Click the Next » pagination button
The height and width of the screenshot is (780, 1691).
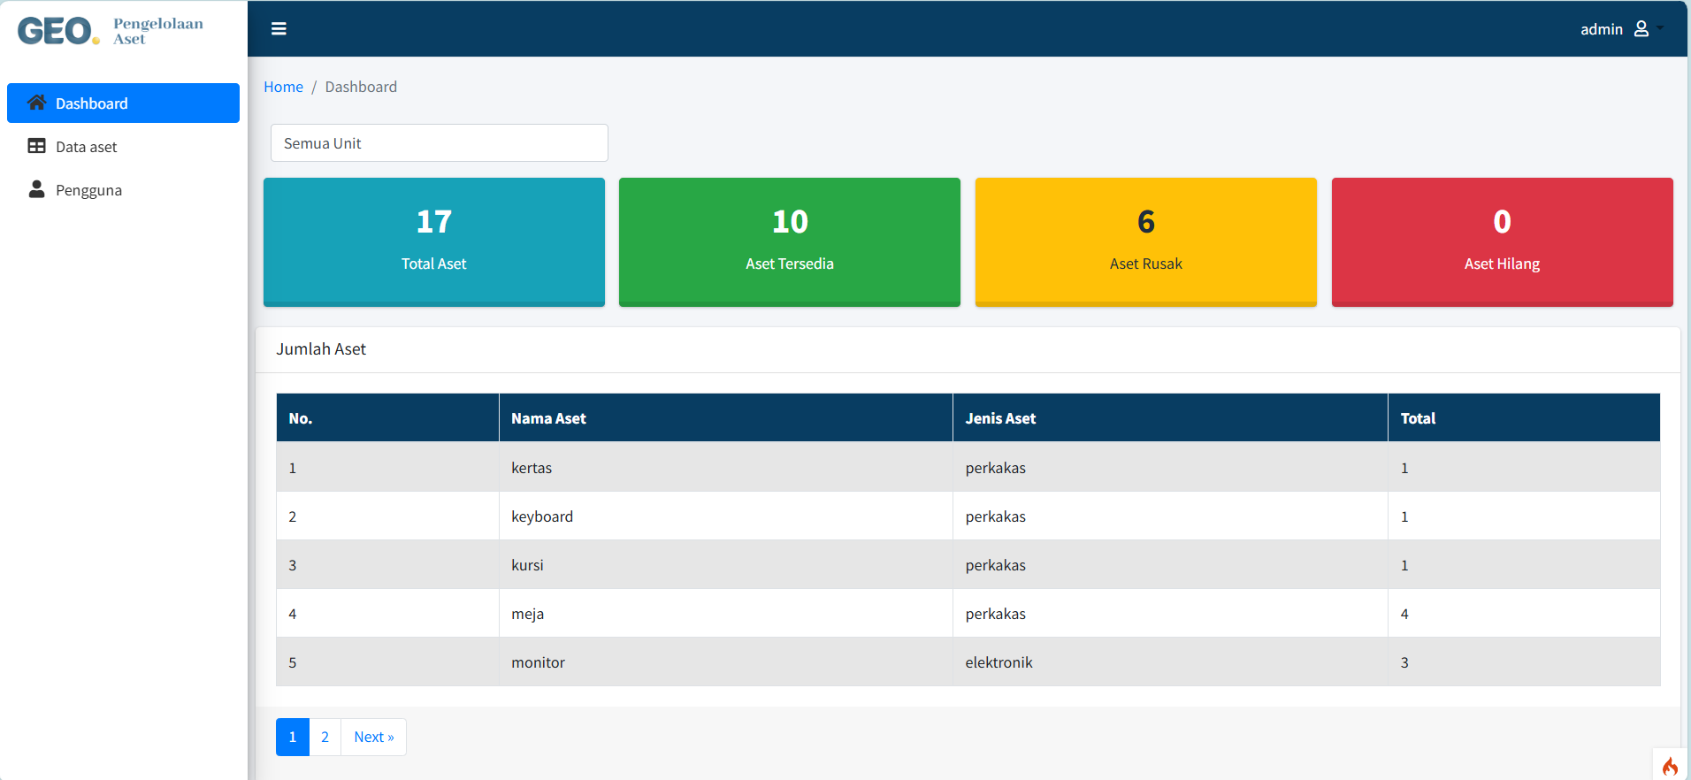pyautogui.click(x=374, y=737)
